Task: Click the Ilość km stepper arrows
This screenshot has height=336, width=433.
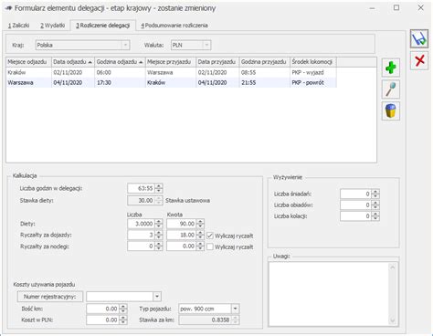Action: [x=123, y=309]
